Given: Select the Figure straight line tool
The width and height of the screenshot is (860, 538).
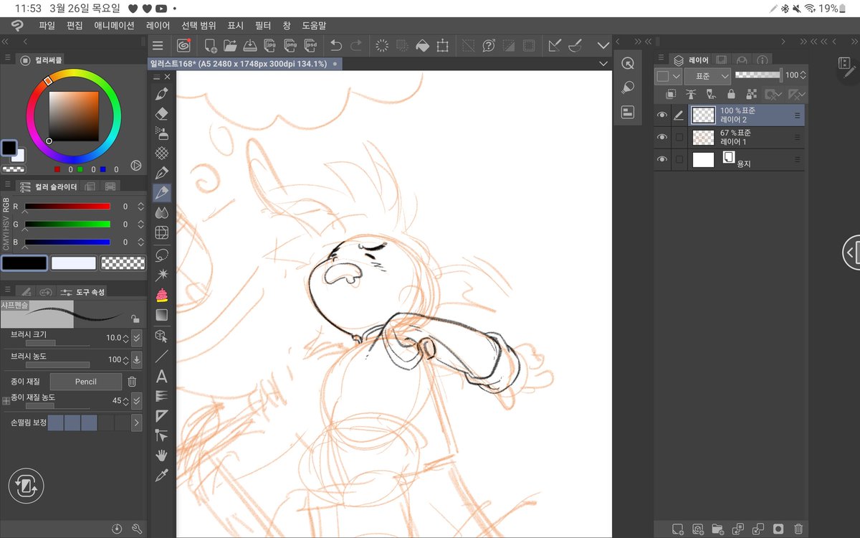Looking at the screenshot, I should tap(162, 356).
